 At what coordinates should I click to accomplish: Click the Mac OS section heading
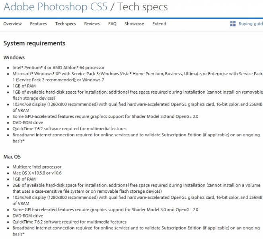(12, 157)
